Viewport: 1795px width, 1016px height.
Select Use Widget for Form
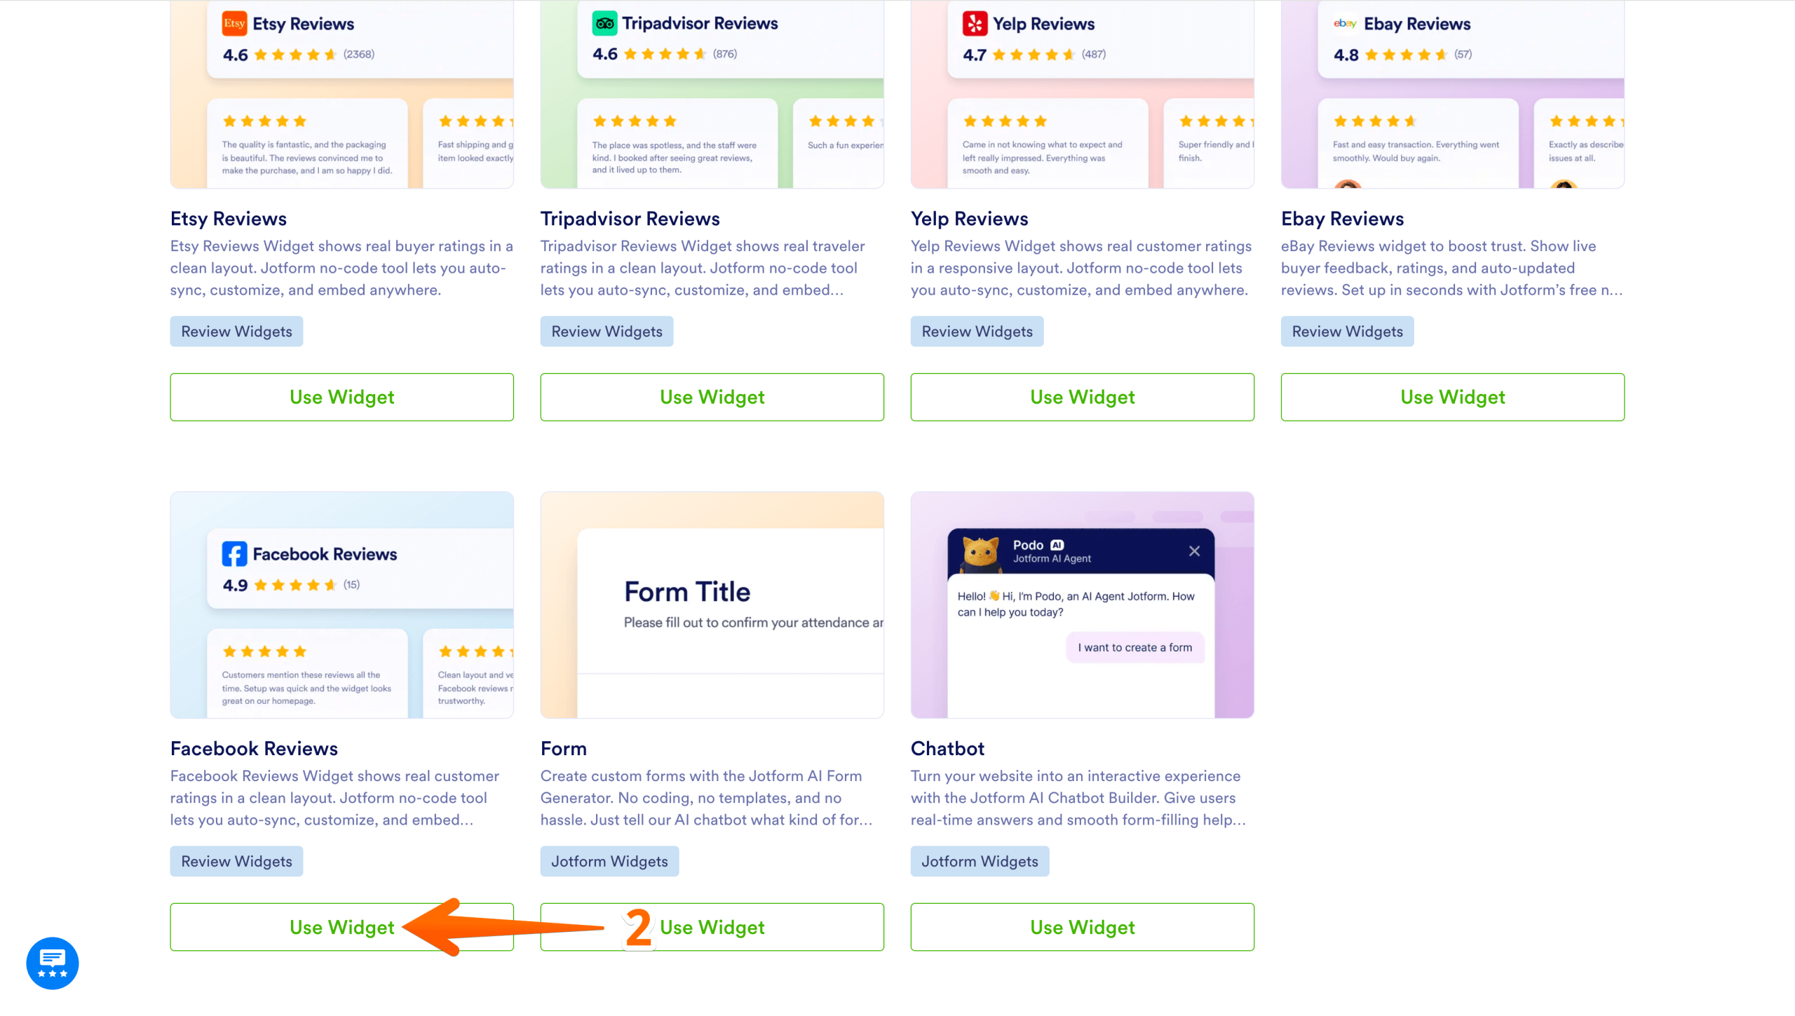712,927
